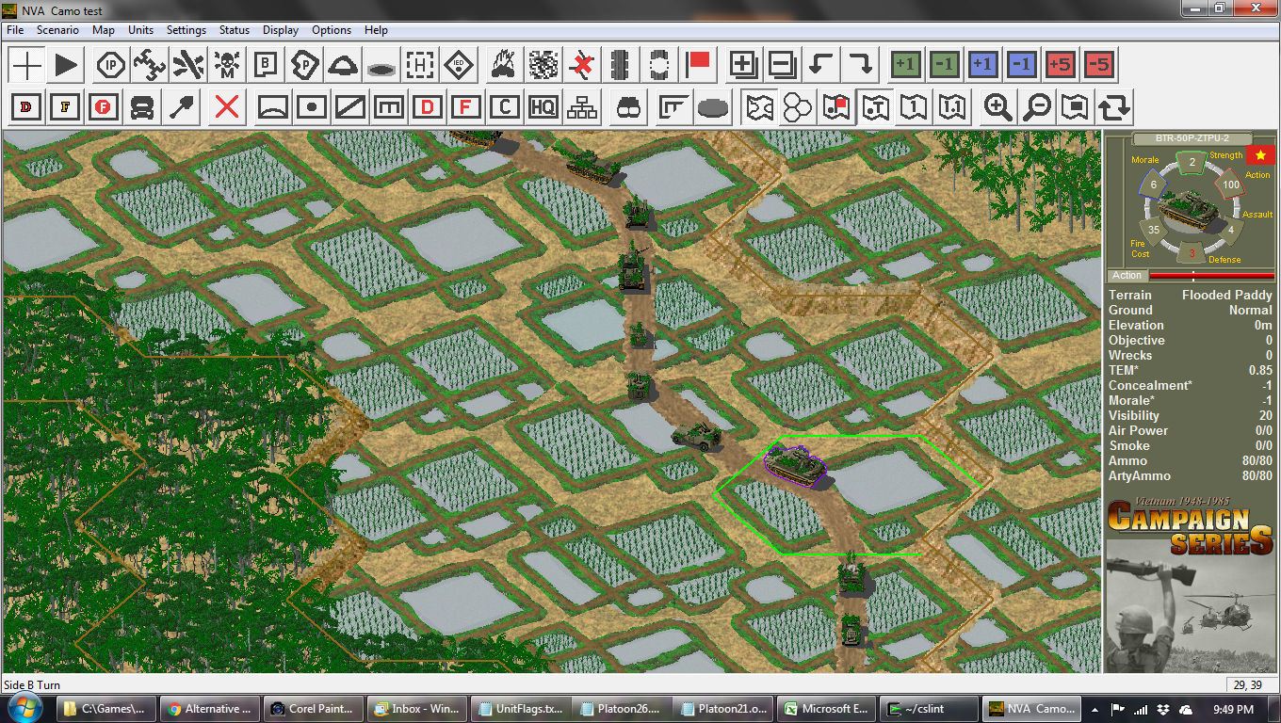This screenshot has height=723, width=1281.
Task: Open the Units menu
Action: 140,30
